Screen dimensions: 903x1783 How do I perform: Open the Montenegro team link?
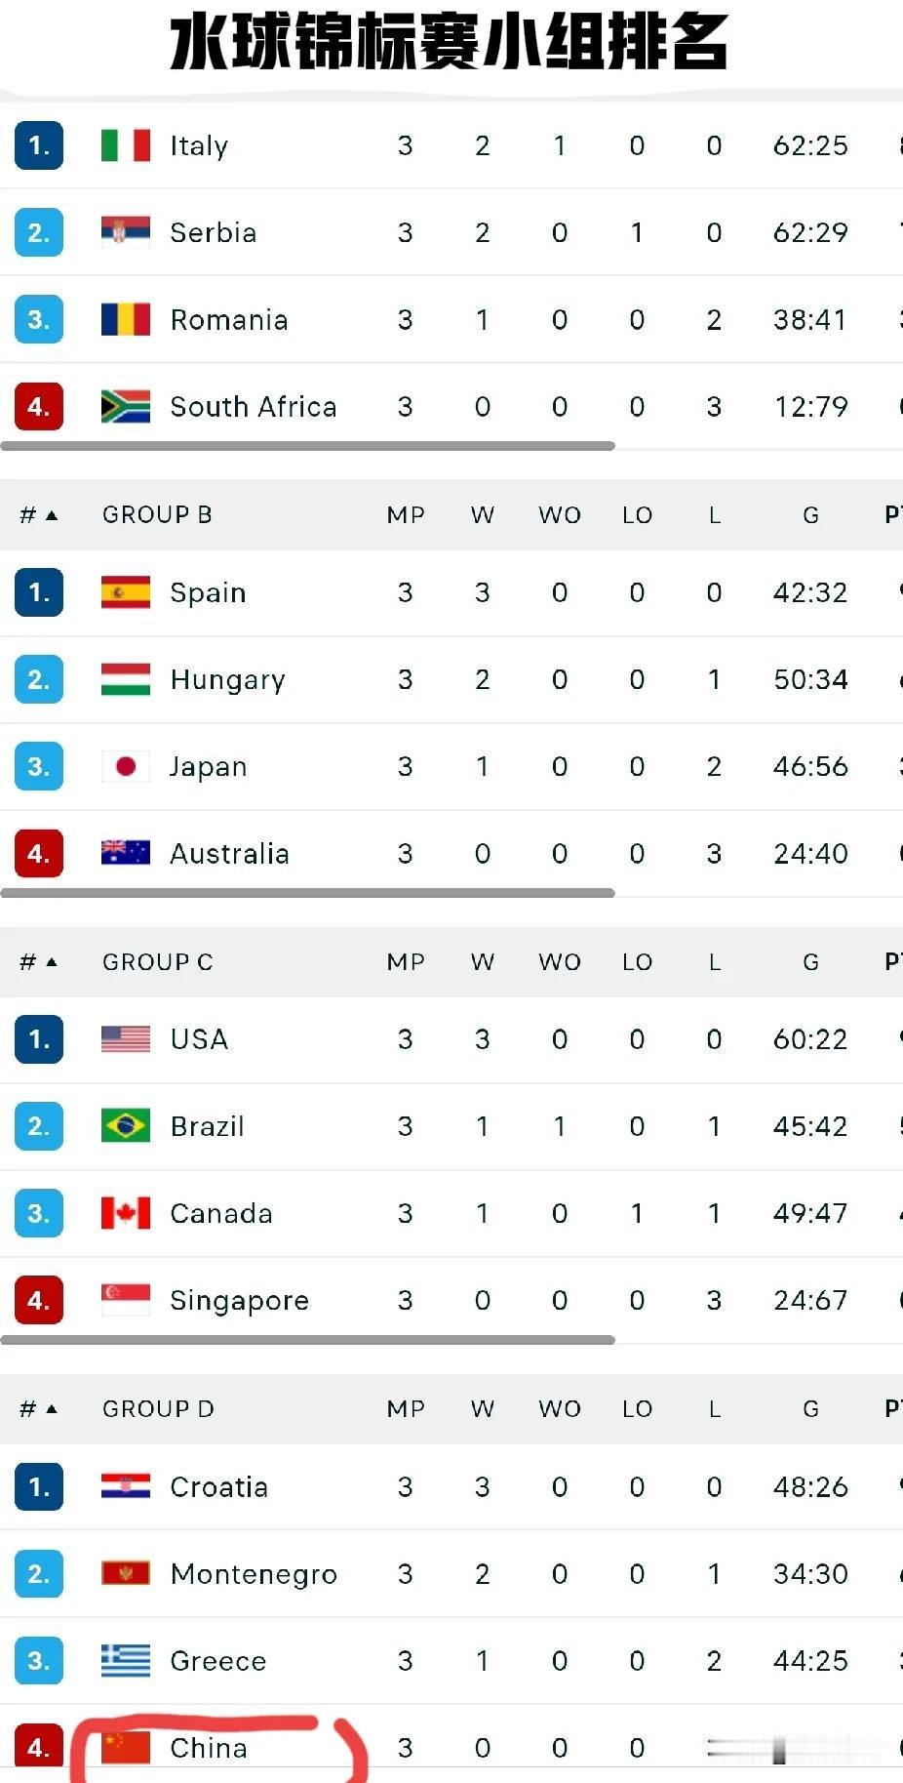pos(254,1573)
